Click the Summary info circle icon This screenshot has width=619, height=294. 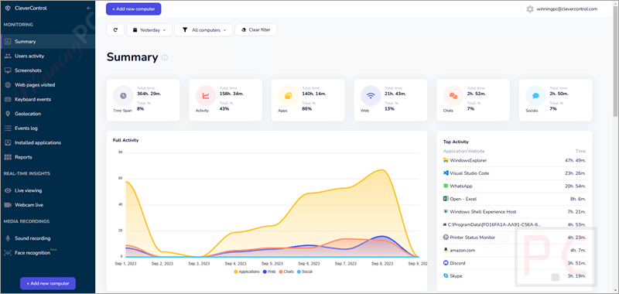pos(165,57)
